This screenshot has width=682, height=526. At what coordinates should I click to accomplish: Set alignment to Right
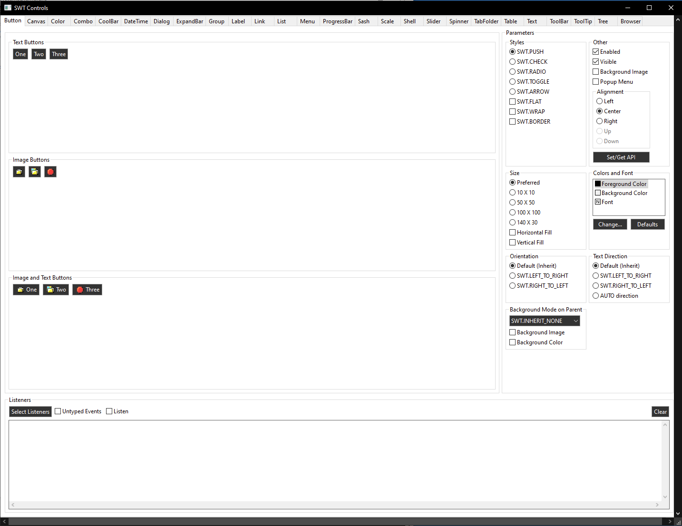click(x=607, y=121)
